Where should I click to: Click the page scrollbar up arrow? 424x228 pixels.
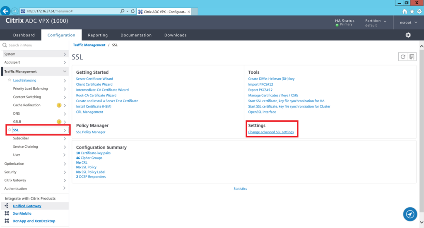422,46
